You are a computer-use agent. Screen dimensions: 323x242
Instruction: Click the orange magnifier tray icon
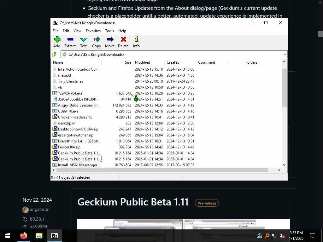coord(267,236)
